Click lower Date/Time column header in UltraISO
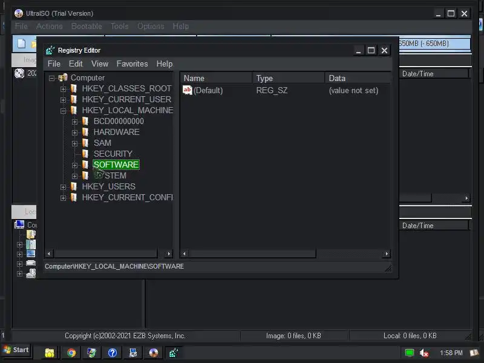484x363 pixels. (434, 226)
